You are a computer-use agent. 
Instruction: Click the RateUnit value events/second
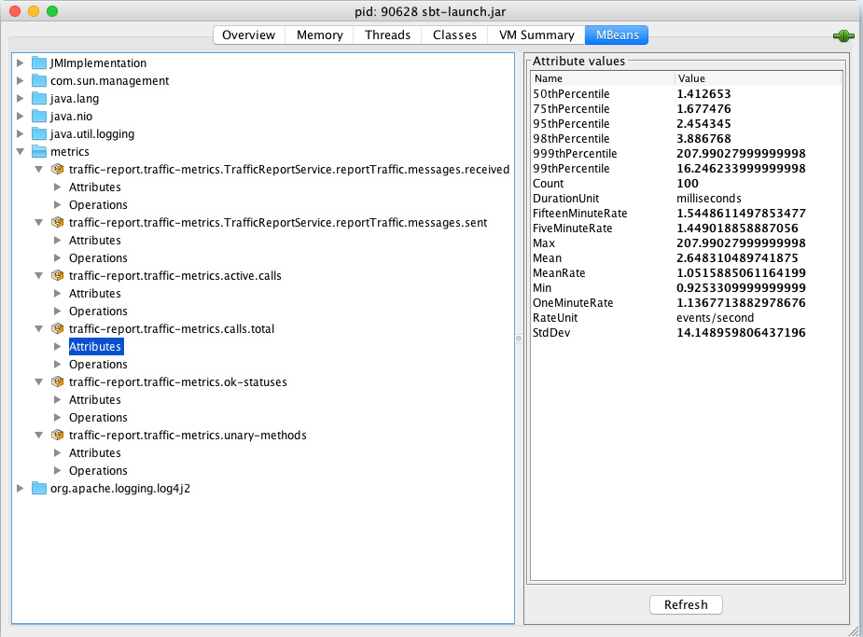pos(715,317)
